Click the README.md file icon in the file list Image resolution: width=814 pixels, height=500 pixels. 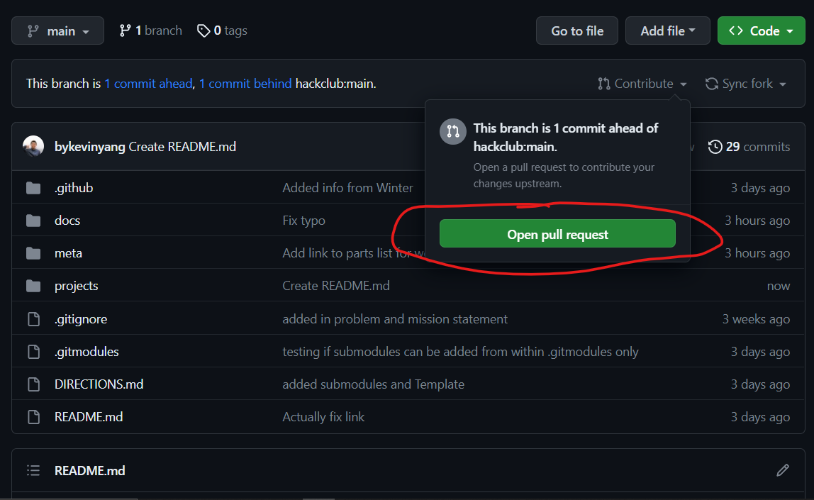coord(34,417)
